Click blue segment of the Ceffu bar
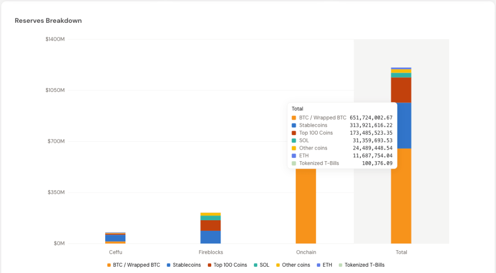The height and width of the screenshot is (273, 496). (x=115, y=238)
